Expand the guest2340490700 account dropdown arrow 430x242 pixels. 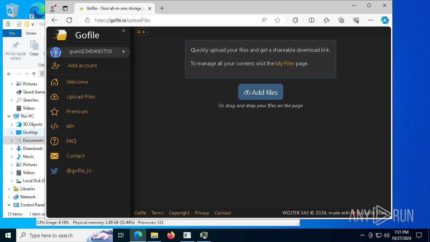[x=124, y=51]
